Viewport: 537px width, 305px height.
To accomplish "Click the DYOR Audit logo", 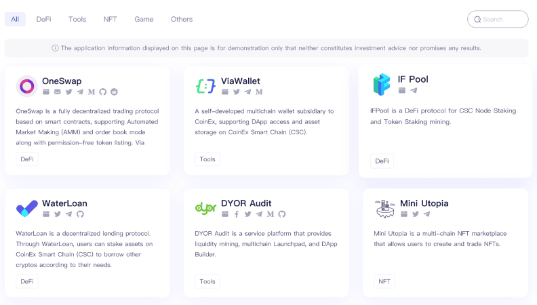I will tap(205, 208).
